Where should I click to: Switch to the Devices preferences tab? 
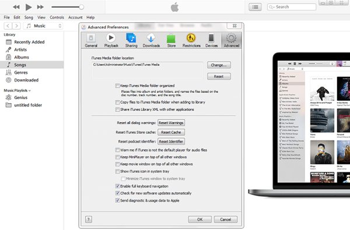(x=211, y=40)
